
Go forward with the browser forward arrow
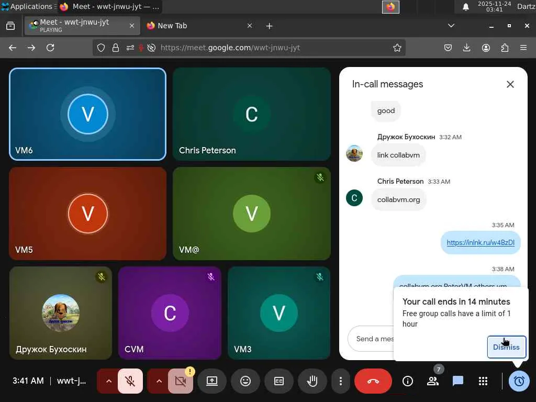click(x=31, y=48)
